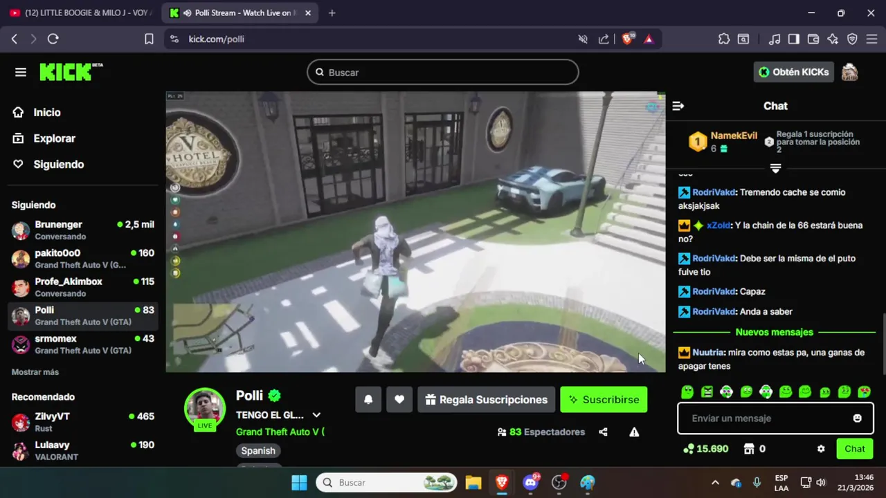Expand the stream title dropdown arrow
886x498 pixels.
point(316,415)
